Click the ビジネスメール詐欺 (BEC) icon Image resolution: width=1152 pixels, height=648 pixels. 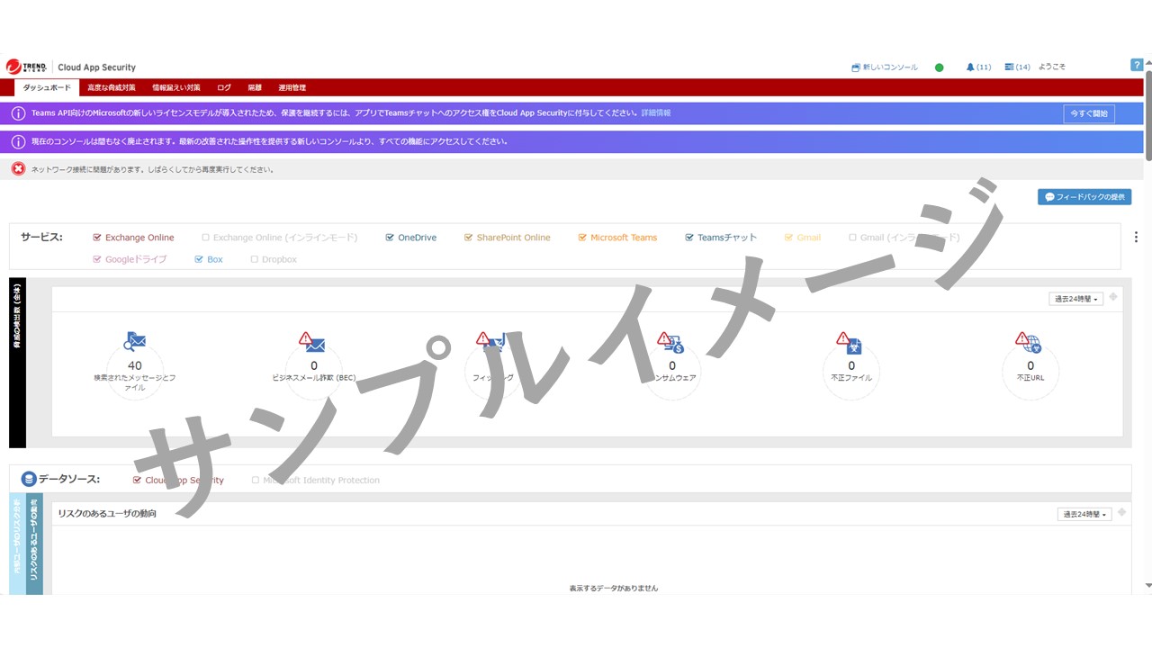click(x=311, y=341)
